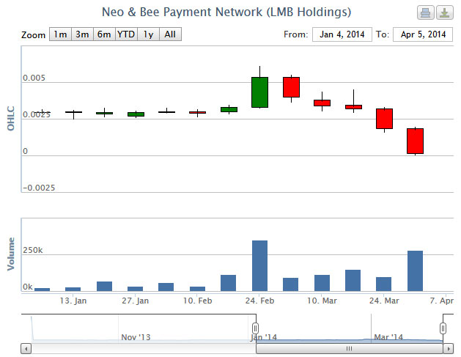Click the 250k volume axis label

click(33, 250)
